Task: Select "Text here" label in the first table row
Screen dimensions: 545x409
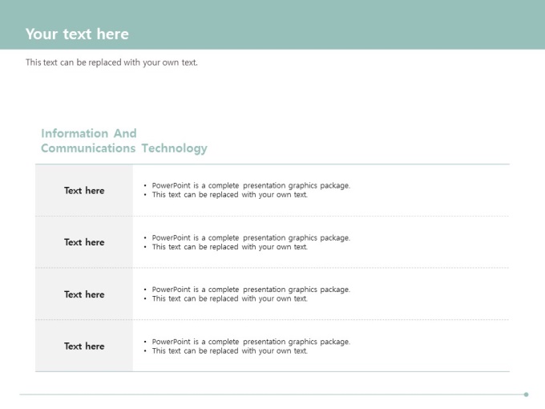Action: [x=84, y=191]
